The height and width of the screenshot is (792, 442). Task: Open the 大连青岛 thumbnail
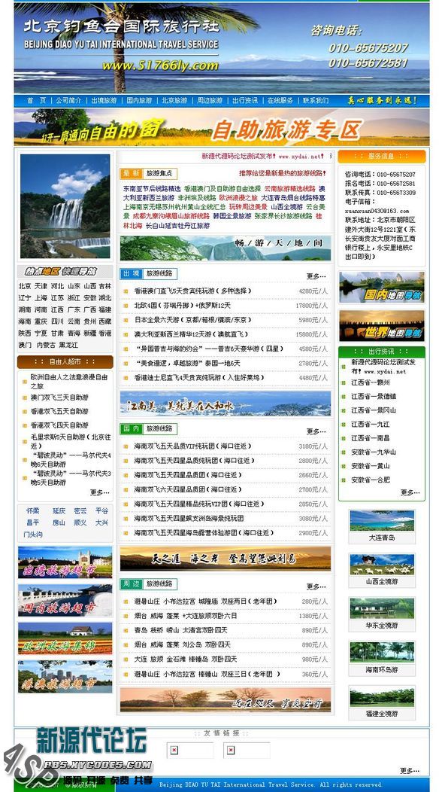point(381,527)
